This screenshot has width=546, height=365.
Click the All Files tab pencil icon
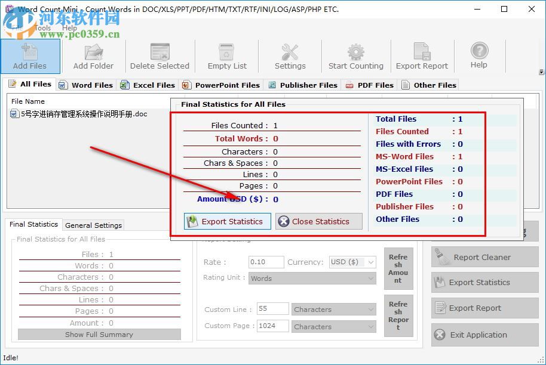[x=13, y=83]
